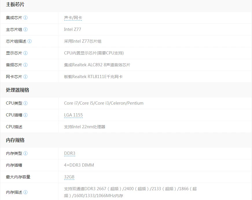Image resolution: width=252 pixels, height=200 pixels.
Task: Open the info icon for CPU类型
Action: click(25, 103)
